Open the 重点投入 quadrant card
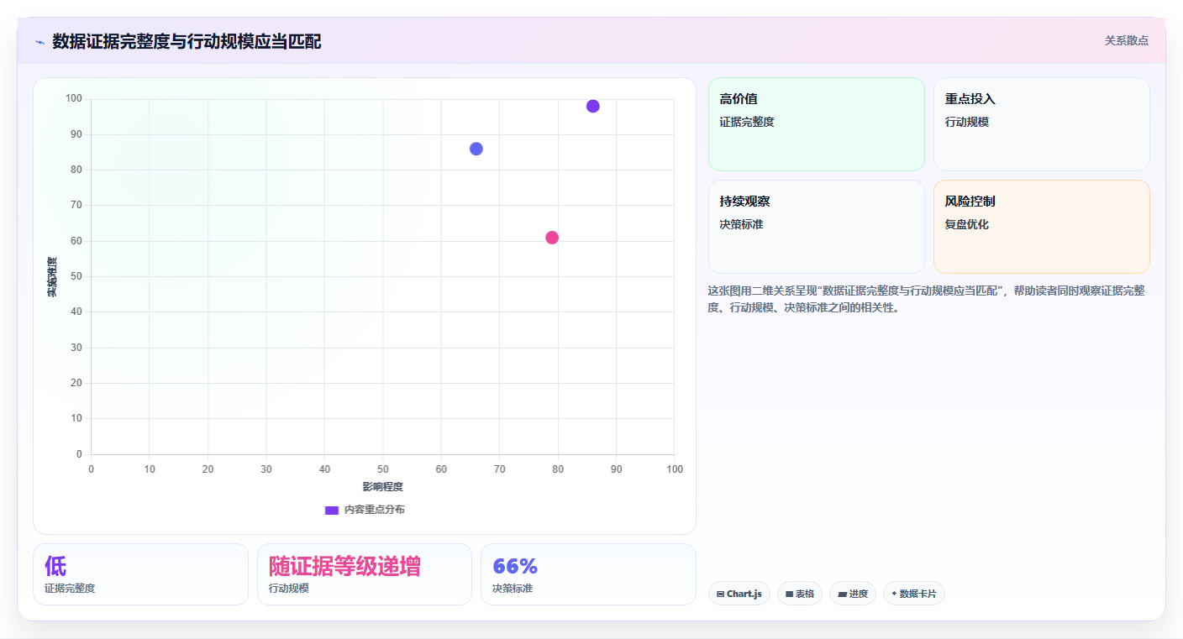This screenshot has height=639, width=1183. [x=1042, y=124]
